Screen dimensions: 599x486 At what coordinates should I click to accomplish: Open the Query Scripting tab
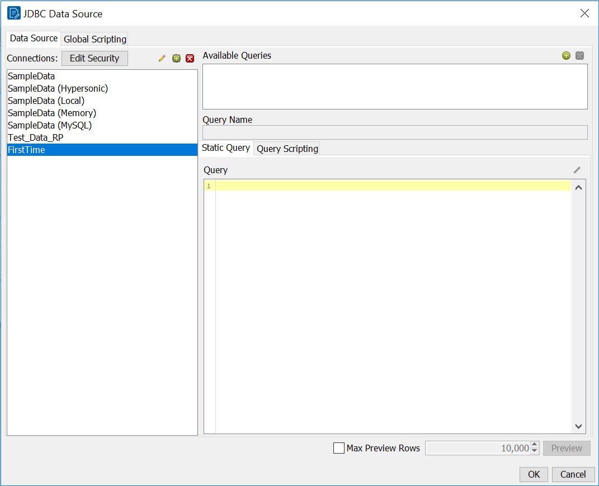point(287,149)
